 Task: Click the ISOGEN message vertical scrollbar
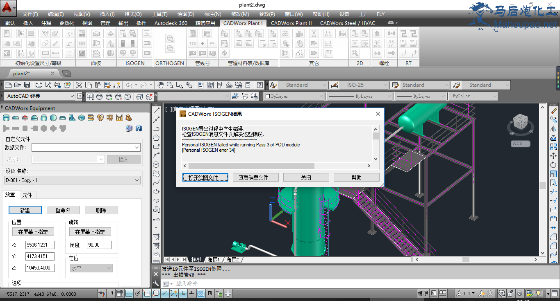[x=376, y=144]
